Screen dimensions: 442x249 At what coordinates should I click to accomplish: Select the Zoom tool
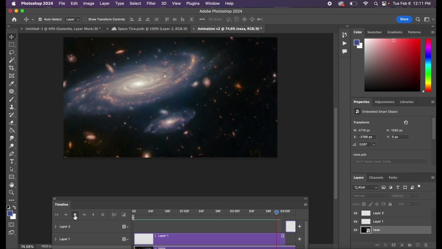pos(11,193)
